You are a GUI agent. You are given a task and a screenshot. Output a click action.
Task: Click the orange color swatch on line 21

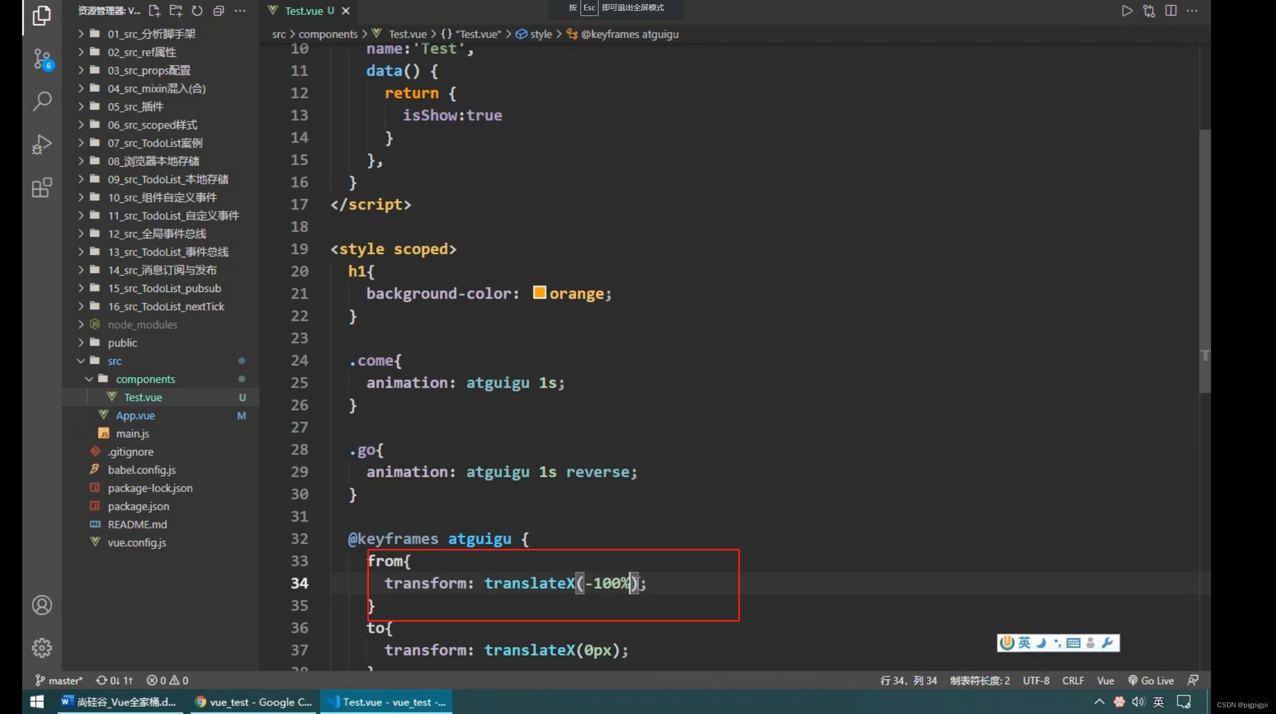[539, 293]
